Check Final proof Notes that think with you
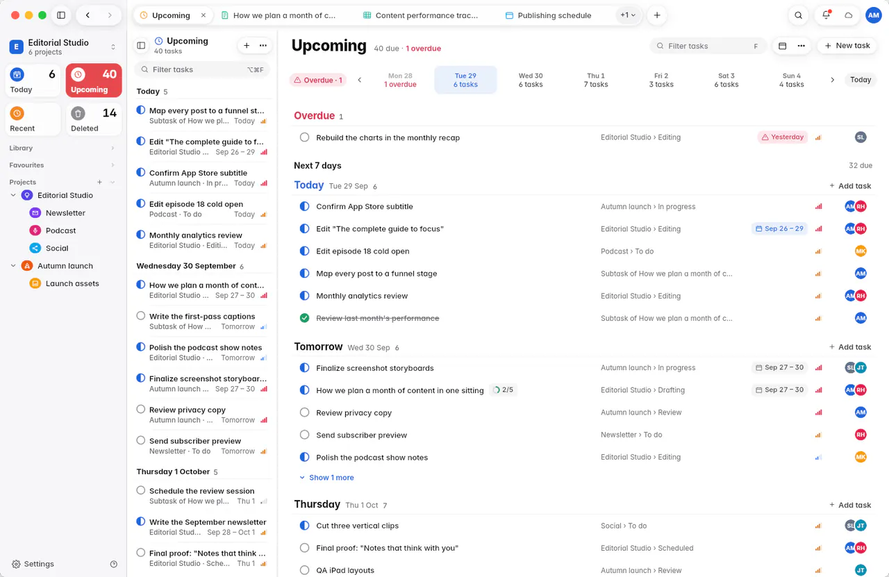This screenshot has width=889, height=577. pos(304,548)
